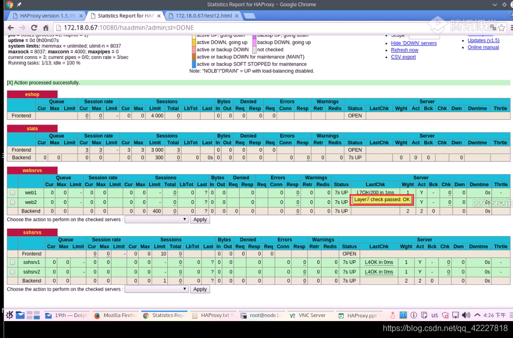
Task: Switch to root@node1 terminal in the taskbar
Action: (x=261, y=315)
